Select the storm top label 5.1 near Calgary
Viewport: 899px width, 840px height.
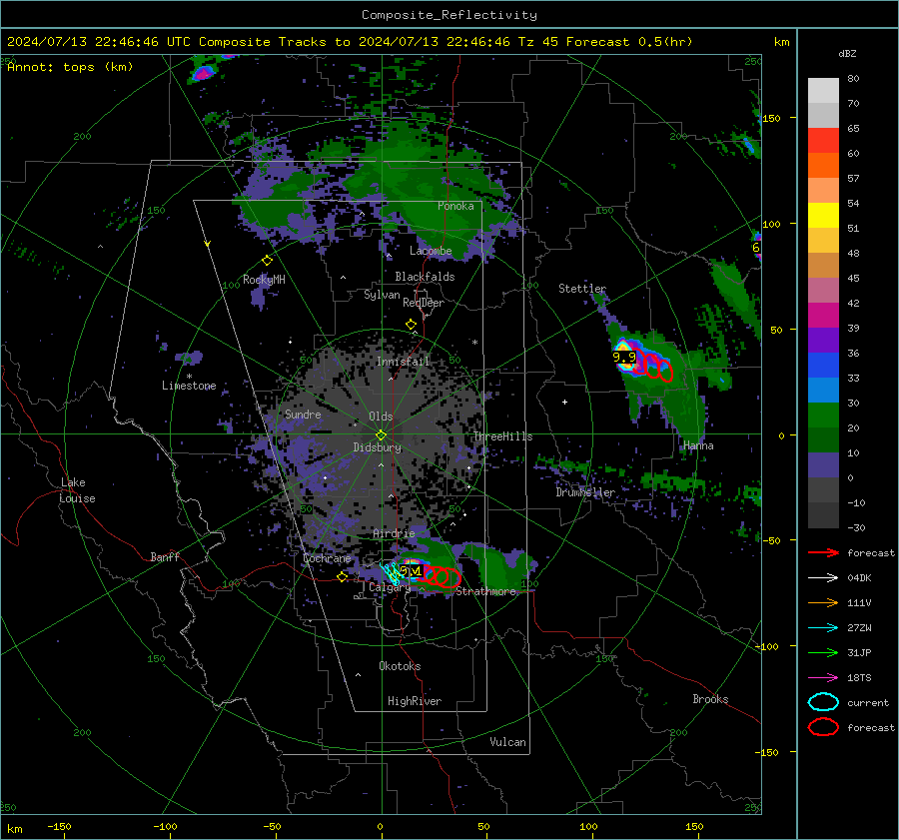coord(411,570)
